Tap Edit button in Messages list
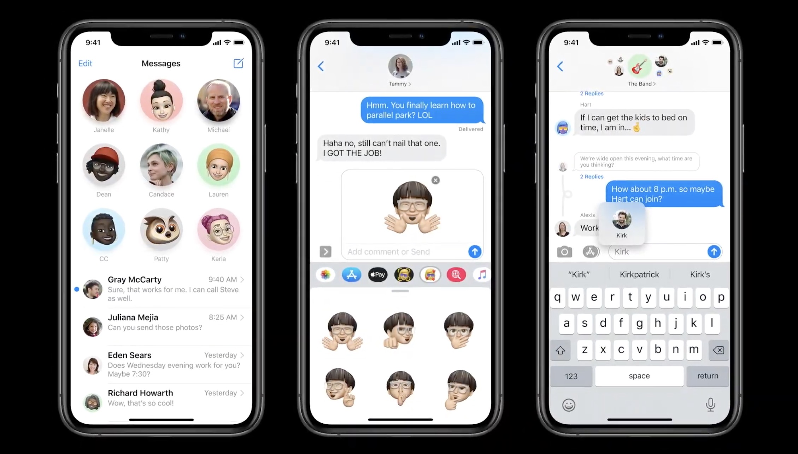This screenshot has height=454, width=798. pos(85,64)
